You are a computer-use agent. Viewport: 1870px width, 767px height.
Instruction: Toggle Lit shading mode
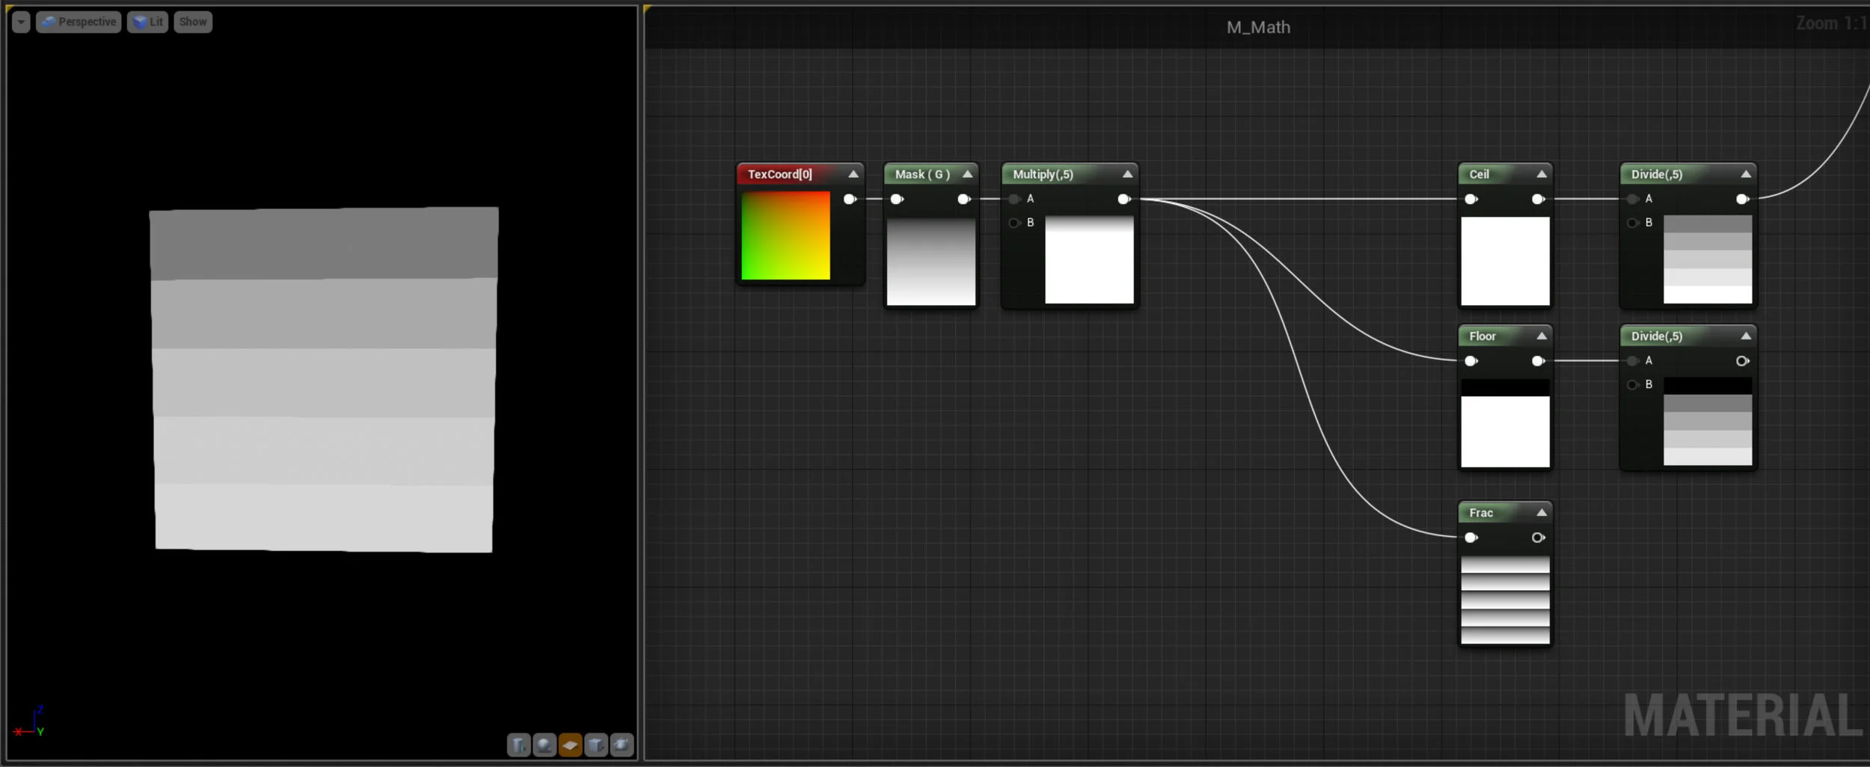tap(147, 22)
